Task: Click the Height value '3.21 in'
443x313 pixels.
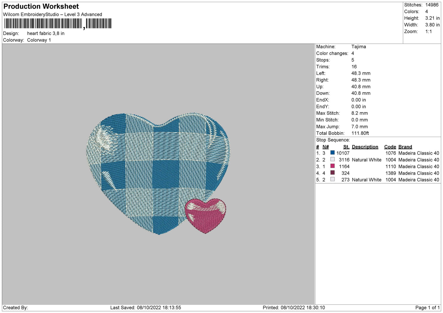Action: point(432,18)
